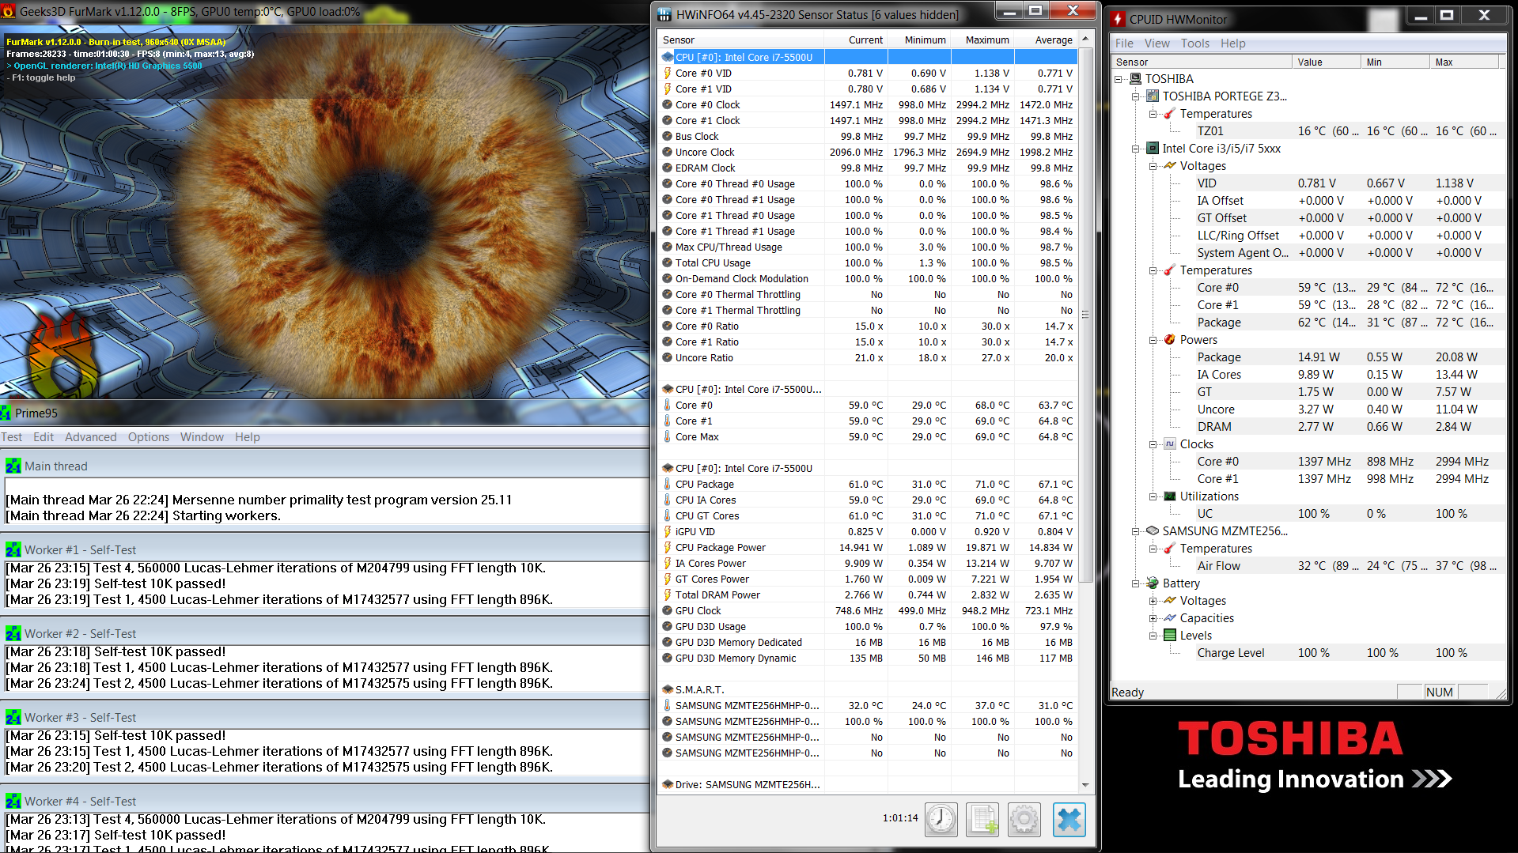Screen dimensions: 1518x853
Task: Collapse the Intel Core i3/i5/i7 5xxx node
Action: [1136, 149]
